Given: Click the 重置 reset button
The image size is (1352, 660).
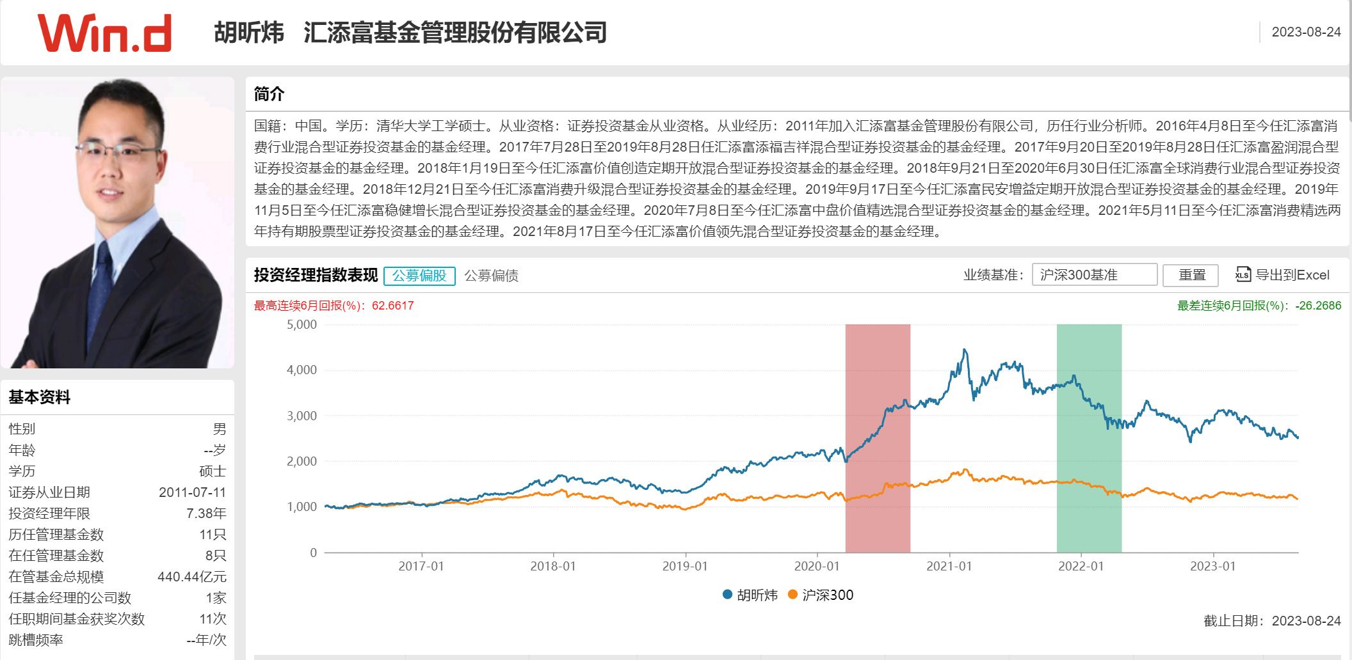Looking at the screenshot, I should (x=1192, y=275).
